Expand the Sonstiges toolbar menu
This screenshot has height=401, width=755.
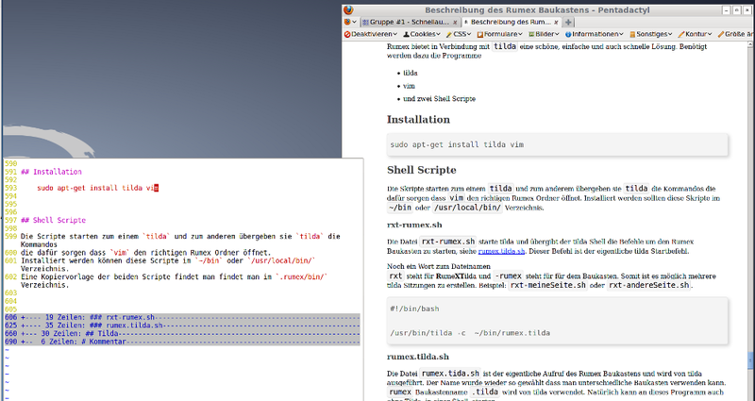pos(650,34)
